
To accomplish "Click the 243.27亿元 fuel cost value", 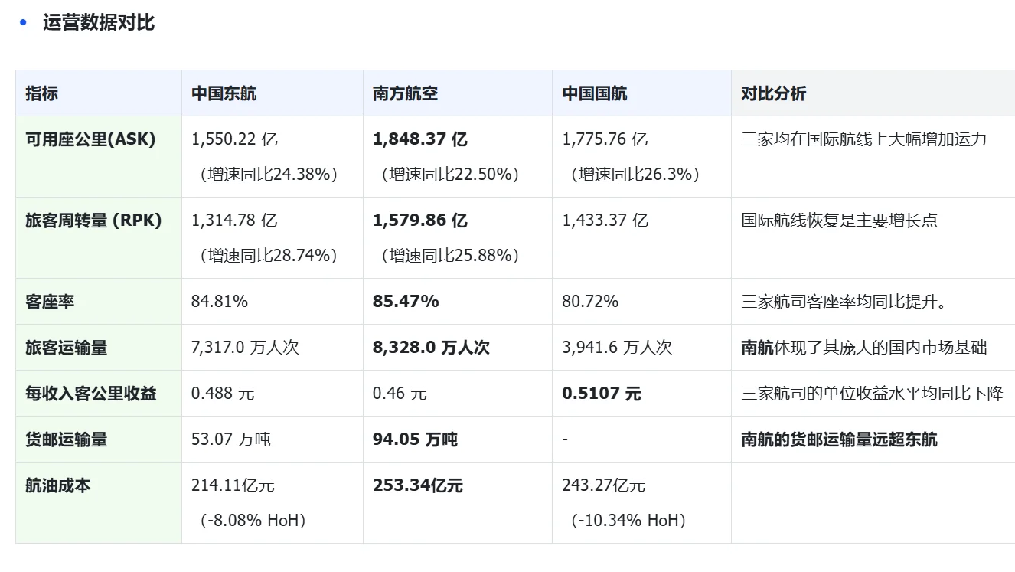I will [x=603, y=485].
